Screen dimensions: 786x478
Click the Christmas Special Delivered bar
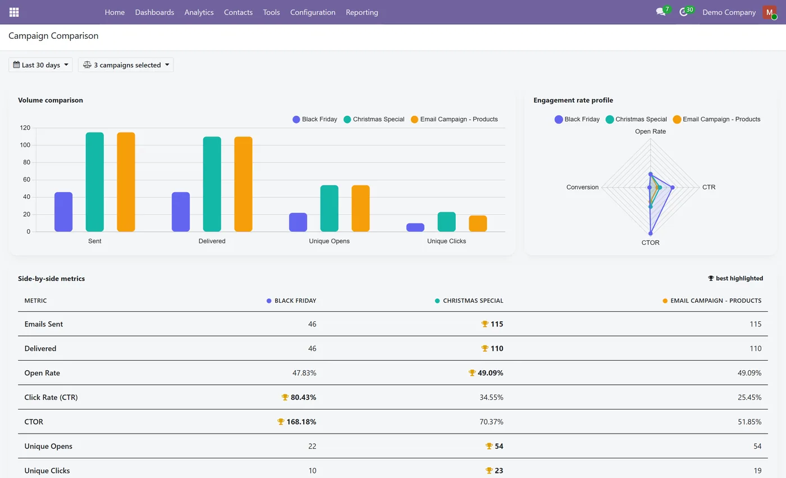click(212, 184)
